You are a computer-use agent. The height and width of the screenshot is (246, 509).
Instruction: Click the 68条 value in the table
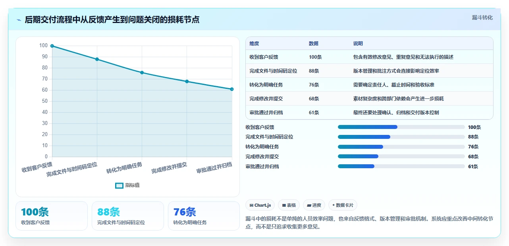(314, 99)
